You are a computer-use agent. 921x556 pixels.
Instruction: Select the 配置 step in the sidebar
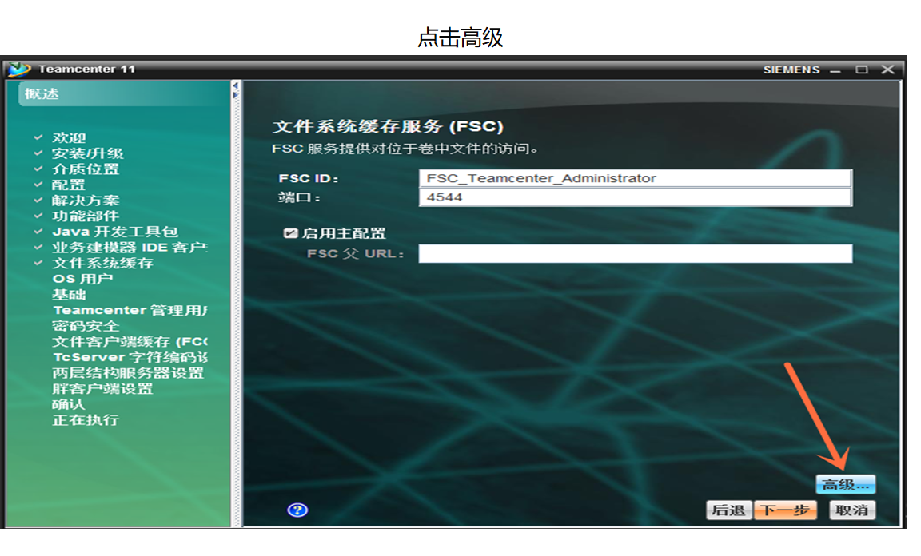pos(69,185)
